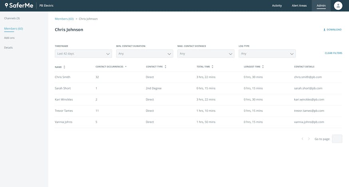Click the Kari Winckles name cell
Viewport: 349px width, 187px height.
63,99
